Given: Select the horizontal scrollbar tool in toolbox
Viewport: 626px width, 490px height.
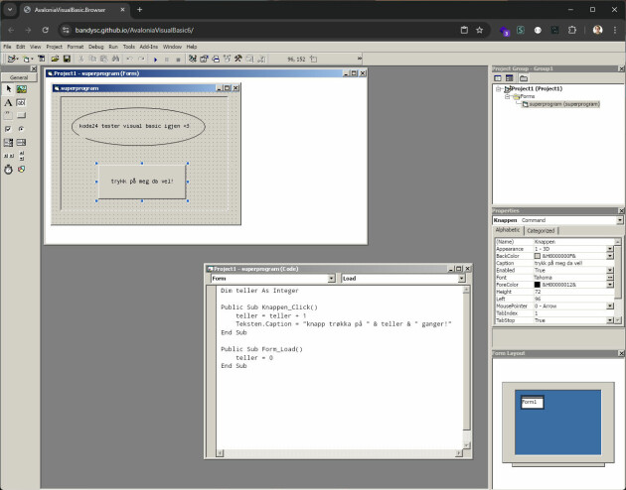Looking at the screenshot, I should pyautogui.click(x=8, y=156).
